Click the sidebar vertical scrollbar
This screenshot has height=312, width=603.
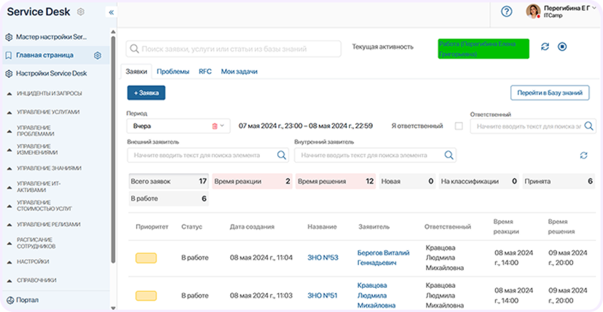(x=113, y=150)
